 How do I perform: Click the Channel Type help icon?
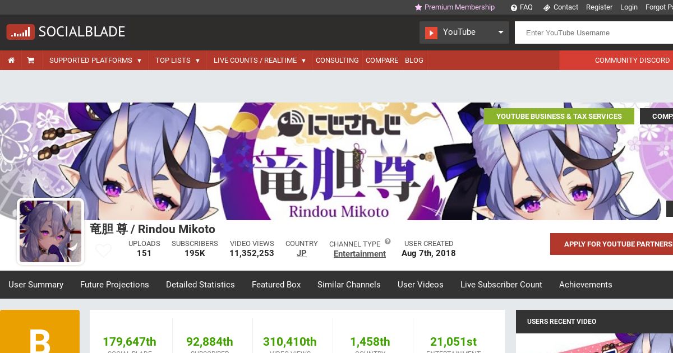[388, 241]
